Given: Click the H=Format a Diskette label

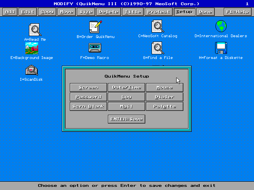Looking at the screenshot, I should pyautogui.click(x=221, y=58).
